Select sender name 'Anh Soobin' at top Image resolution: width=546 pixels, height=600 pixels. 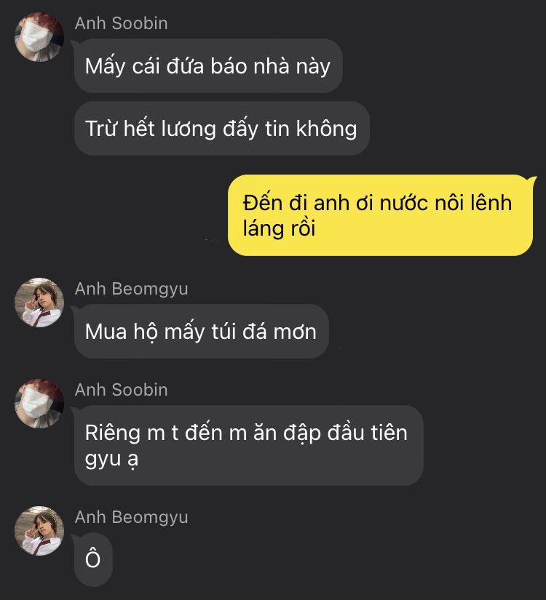[121, 23]
